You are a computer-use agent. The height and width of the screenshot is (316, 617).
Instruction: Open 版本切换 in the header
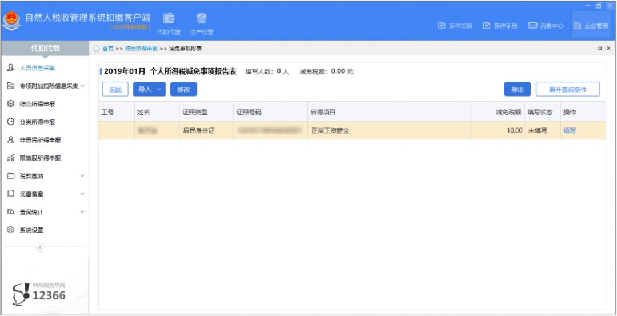(x=455, y=26)
